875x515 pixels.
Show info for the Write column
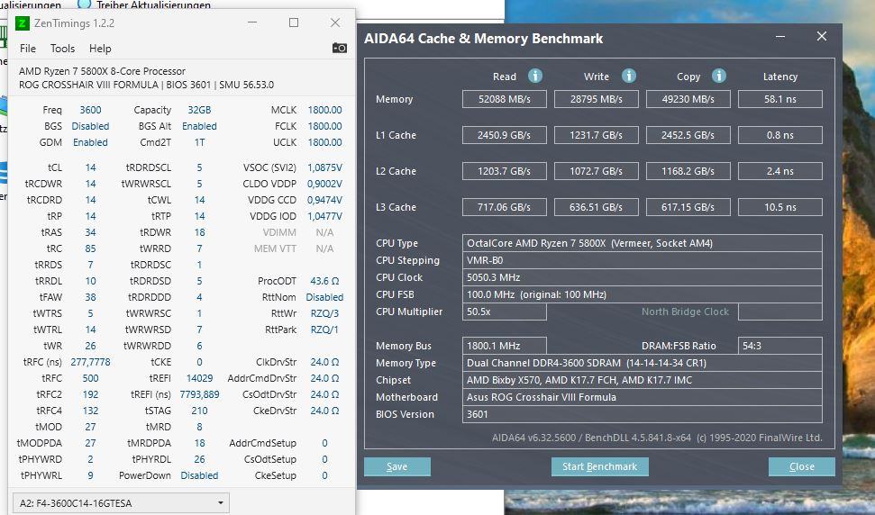629,76
